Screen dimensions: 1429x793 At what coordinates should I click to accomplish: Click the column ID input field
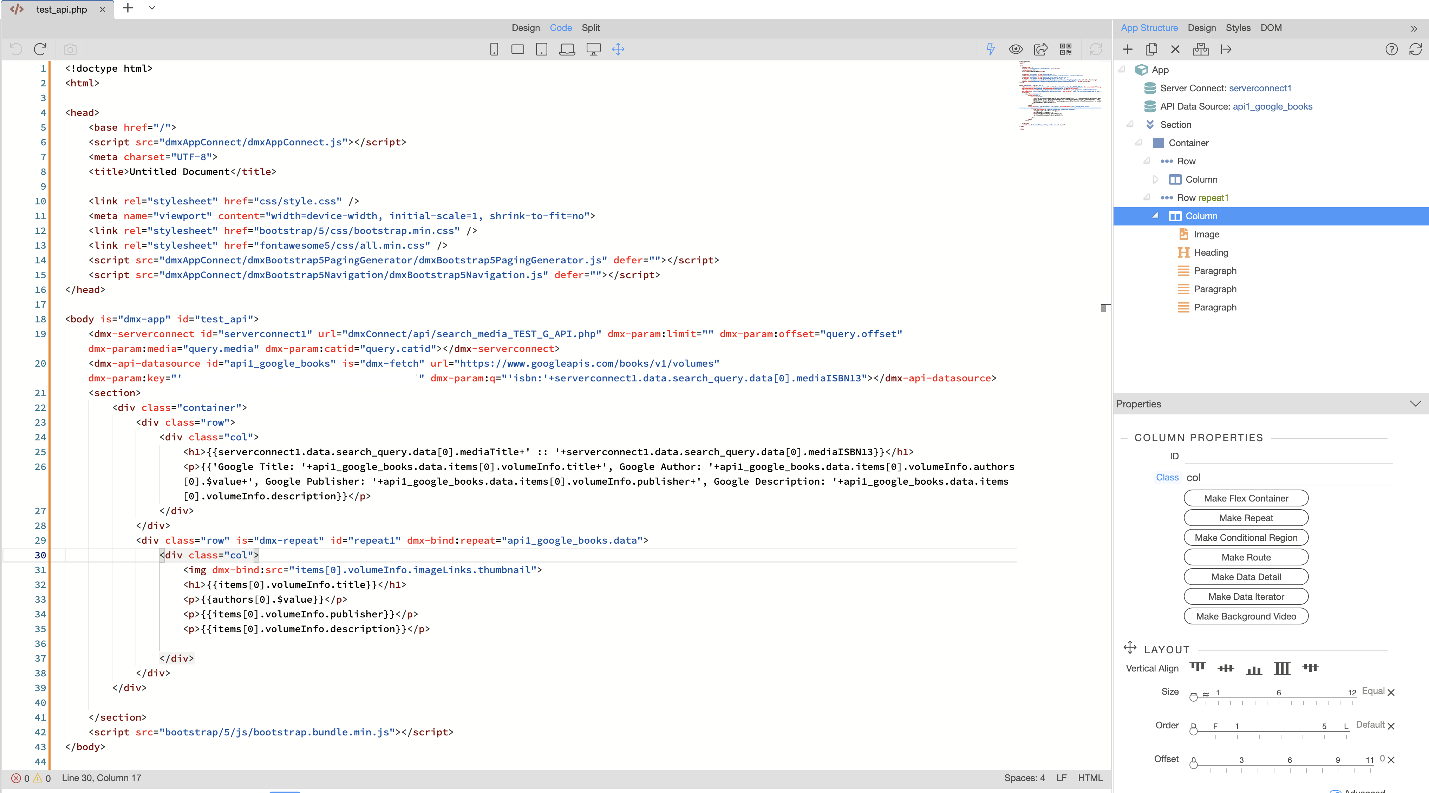click(x=1288, y=456)
